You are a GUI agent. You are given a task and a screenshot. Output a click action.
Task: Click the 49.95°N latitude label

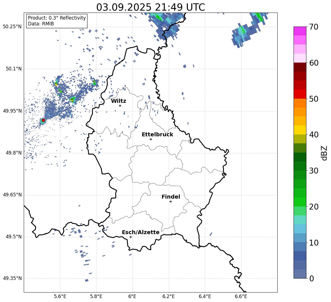pyautogui.click(x=12, y=111)
